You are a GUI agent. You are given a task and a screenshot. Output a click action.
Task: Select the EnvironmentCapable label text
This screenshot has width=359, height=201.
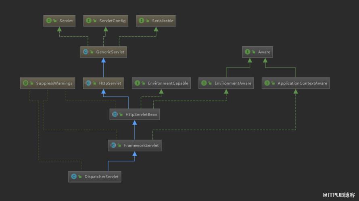click(168, 83)
